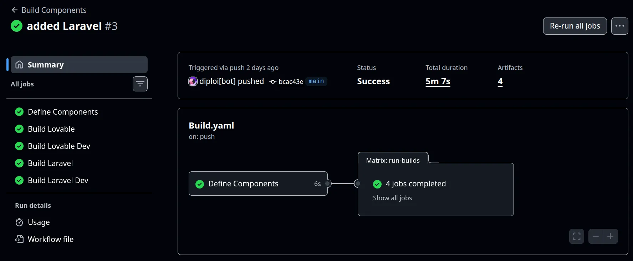Viewport: 633px width, 261px height.
Task: Click the back arrow icon
Action: (15, 10)
